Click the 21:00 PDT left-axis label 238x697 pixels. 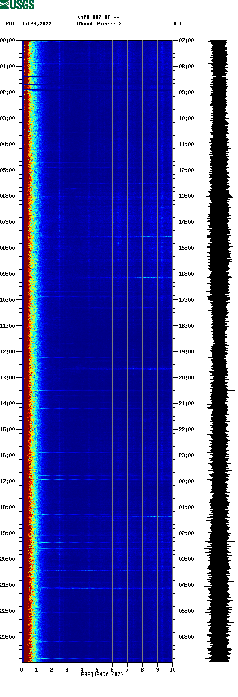[7, 585]
